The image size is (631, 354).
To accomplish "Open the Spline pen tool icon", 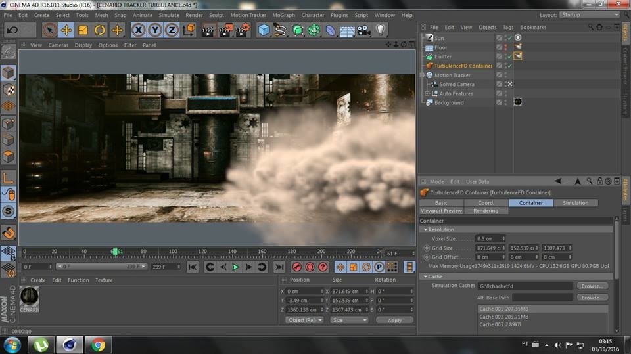I will (x=281, y=30).
